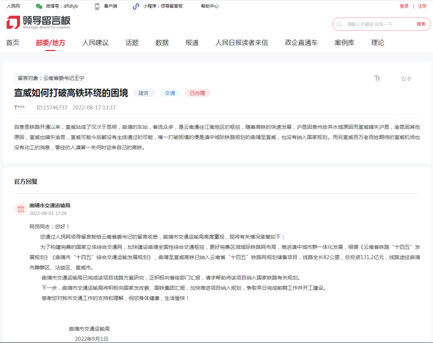
Task: Click the 曲靖市交通运输局 avatar icon
Action: click(20, 209)
